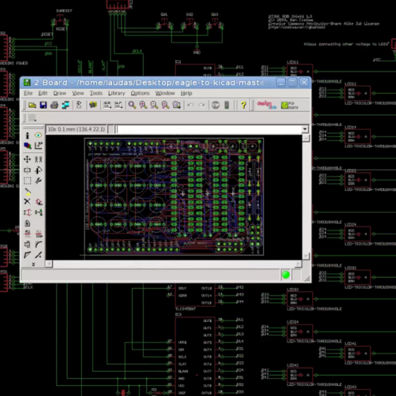Switch to schematic editor icon
Screen dimensions: 396x396
click(x=79, y=105)
